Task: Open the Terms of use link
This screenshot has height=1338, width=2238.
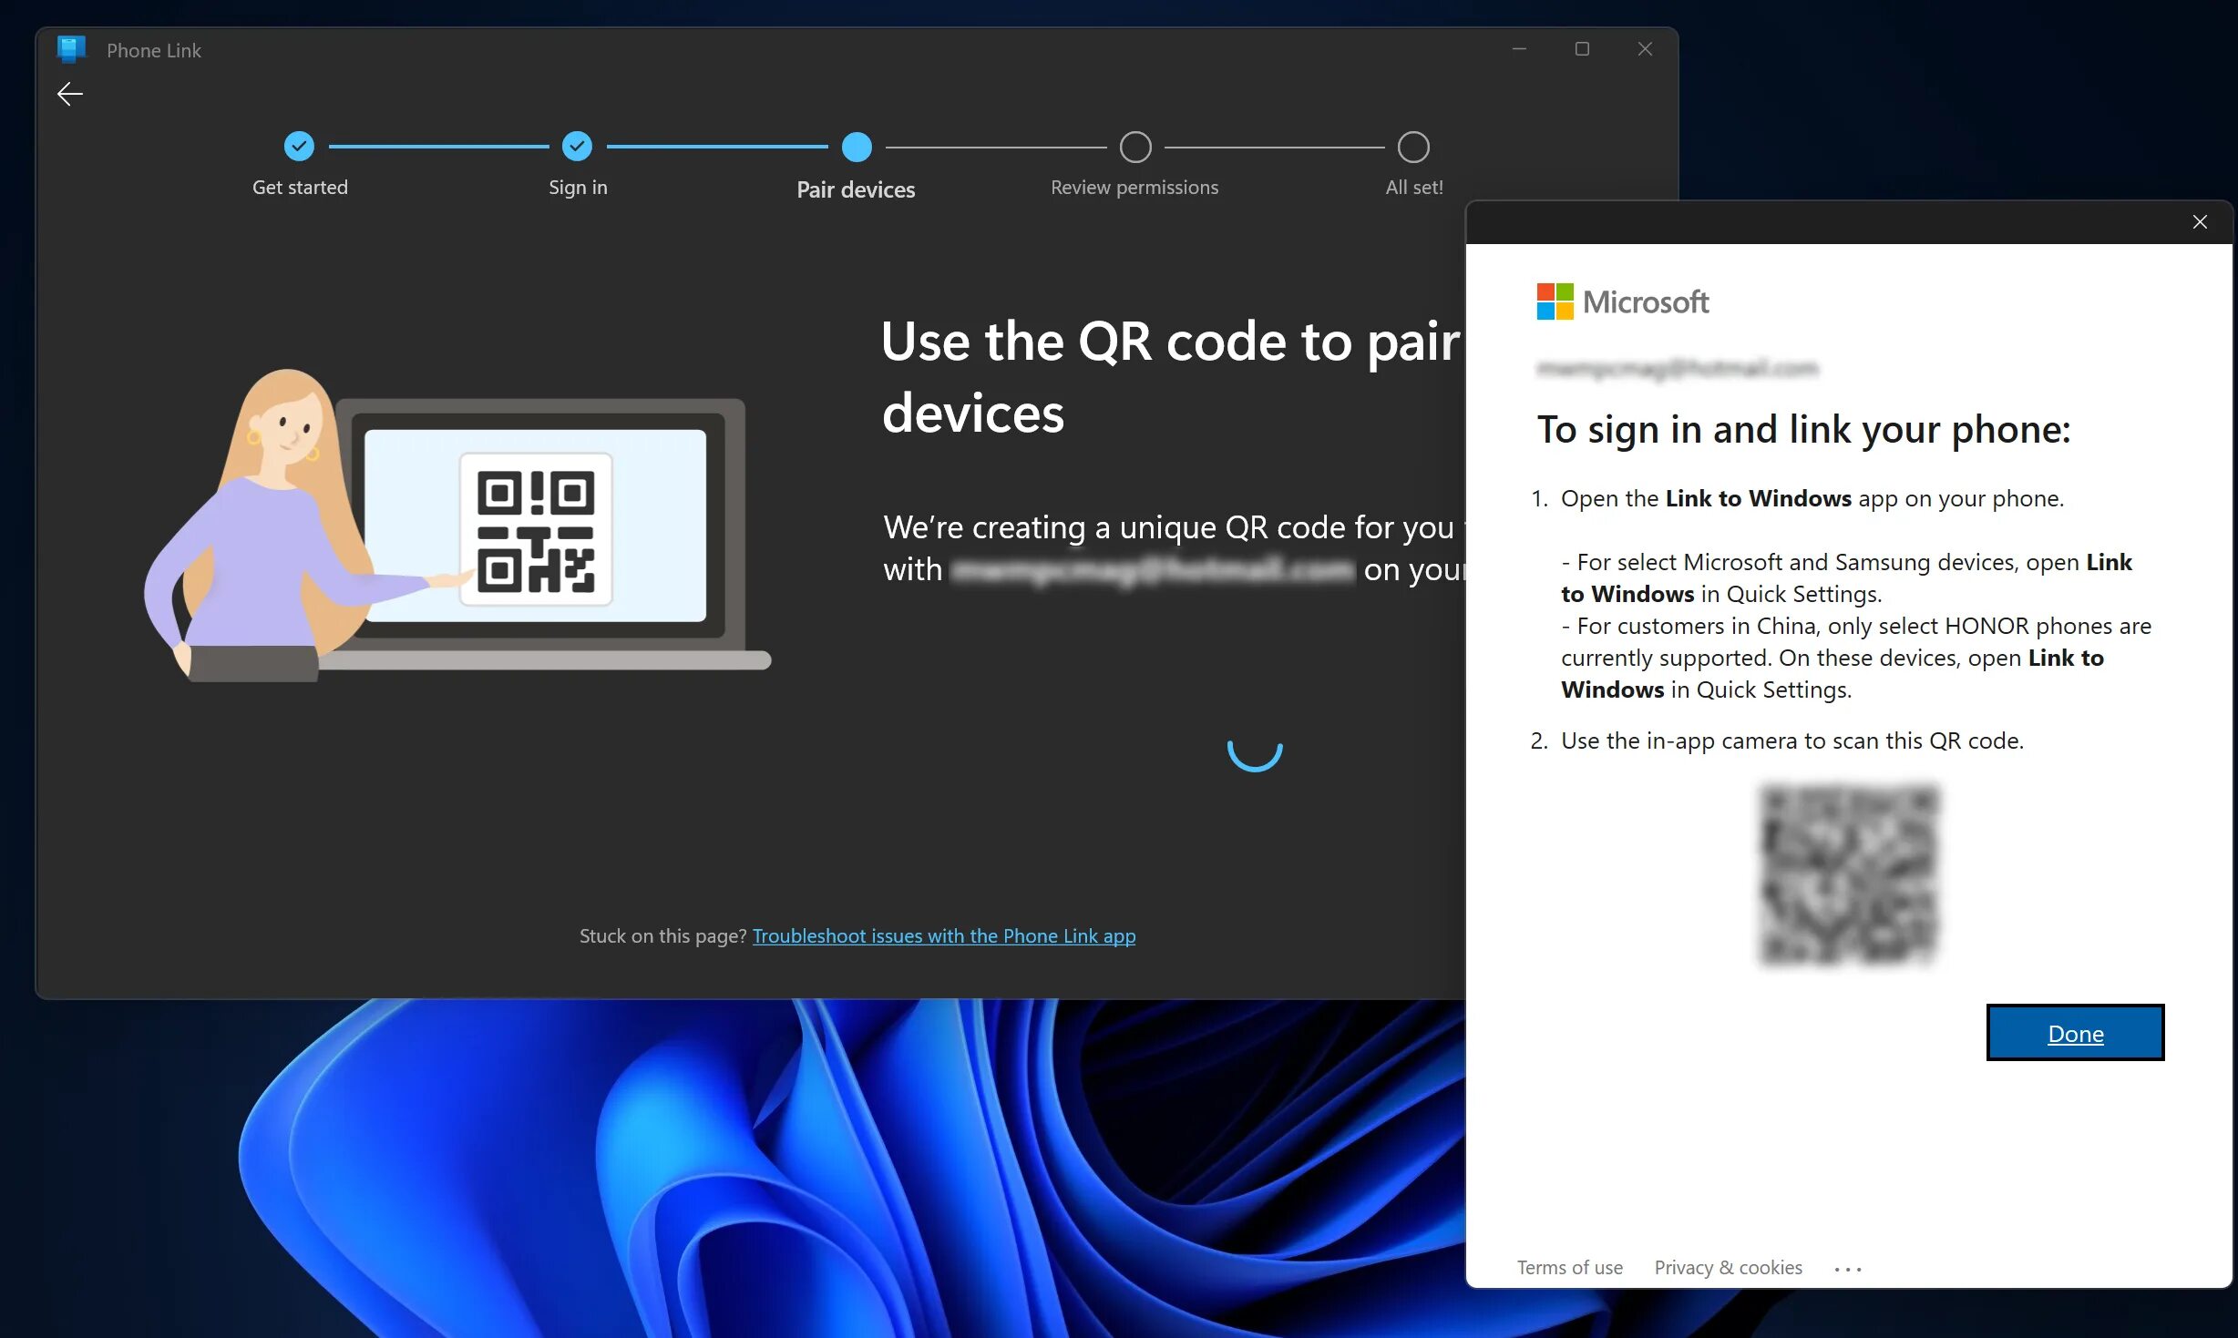Action: (x=1569, y=1267)
